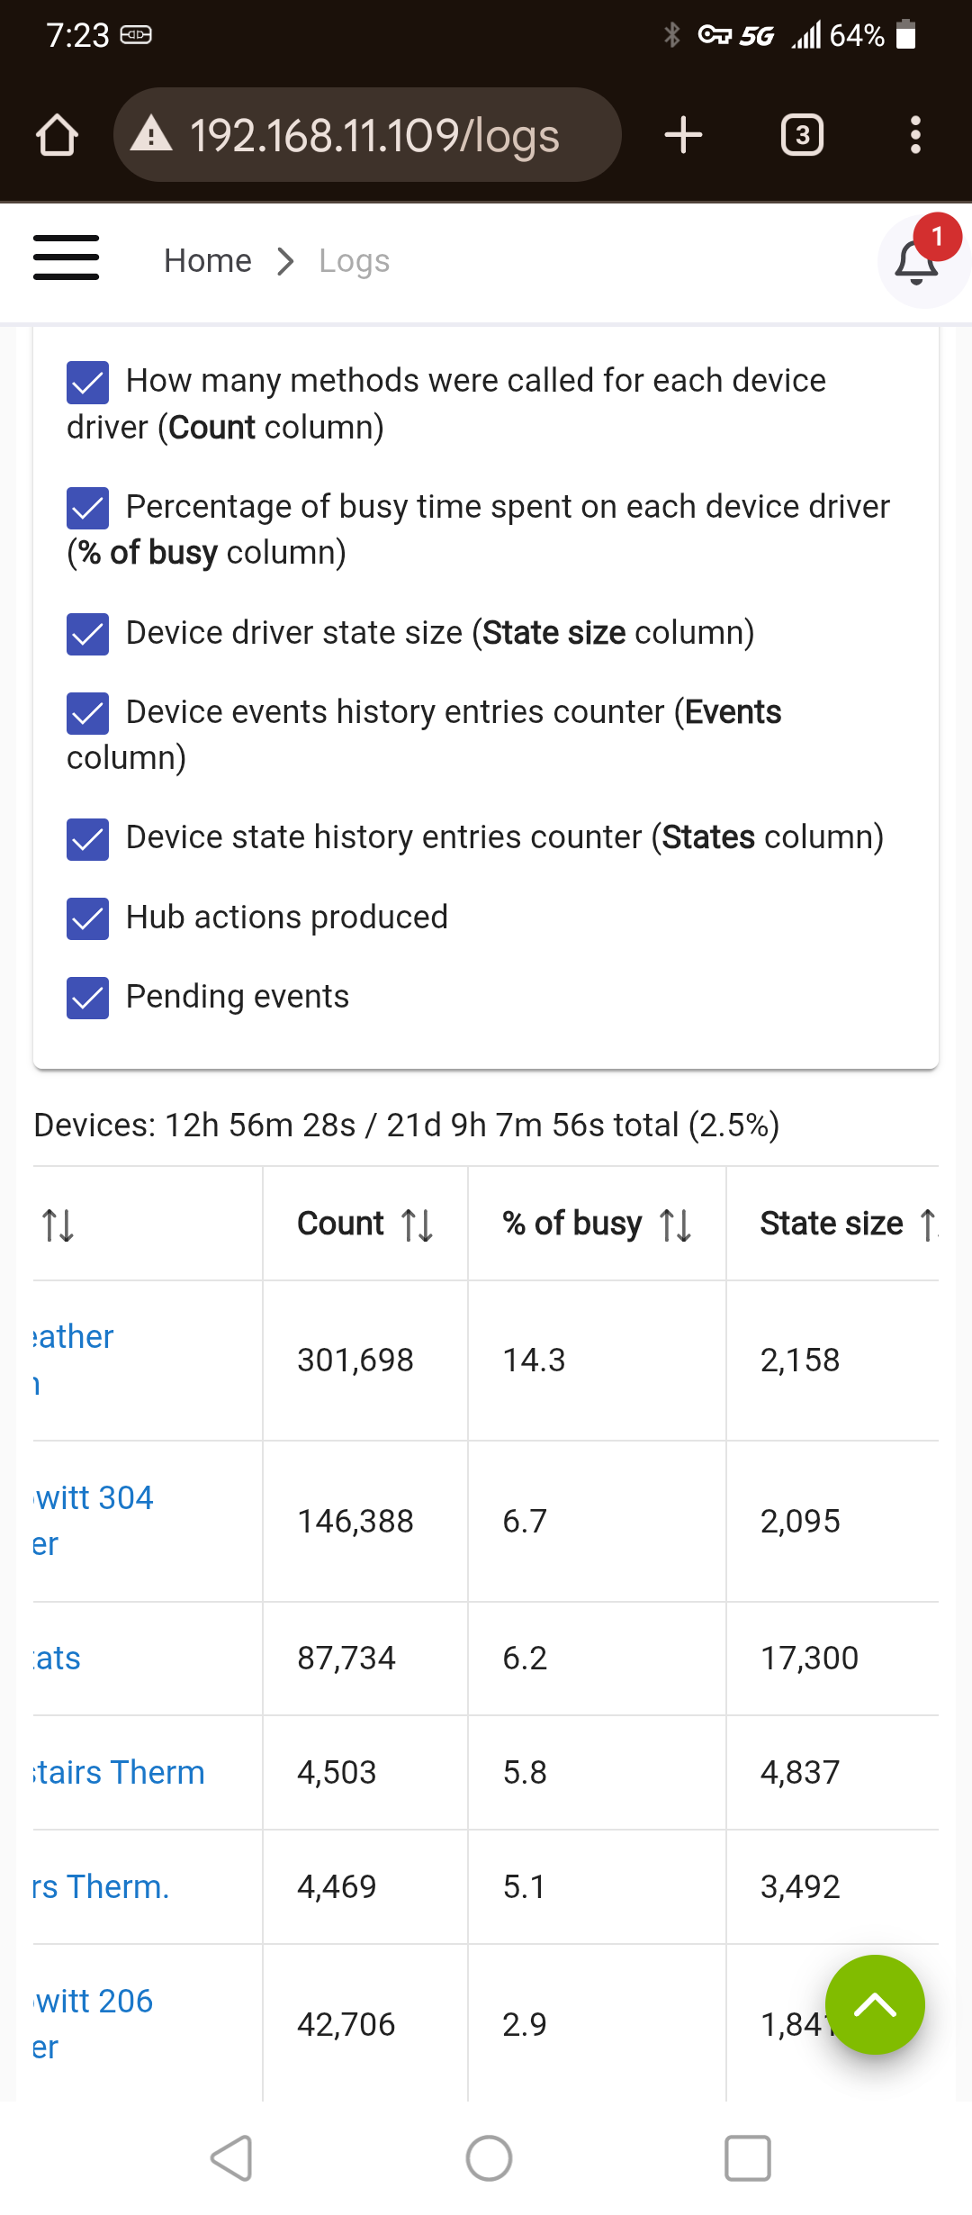This screenshot has width=972, height=2215.
Task: Sort the table by % of busy
Action: tap(675, 1225)
